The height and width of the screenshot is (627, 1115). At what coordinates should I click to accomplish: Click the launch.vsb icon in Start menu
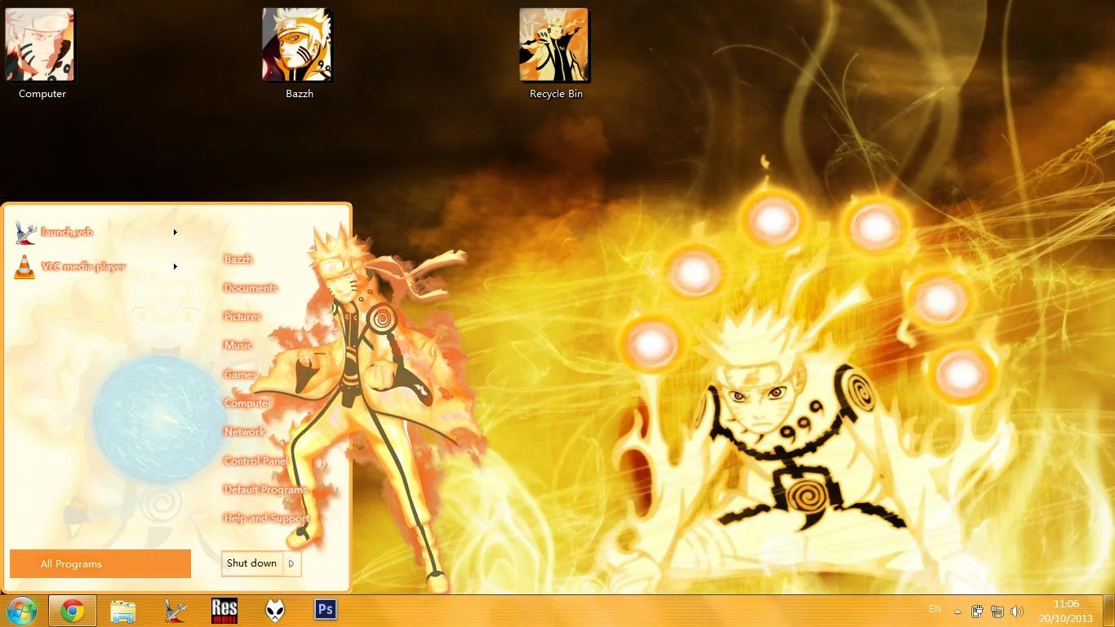[x=25, y=233]
